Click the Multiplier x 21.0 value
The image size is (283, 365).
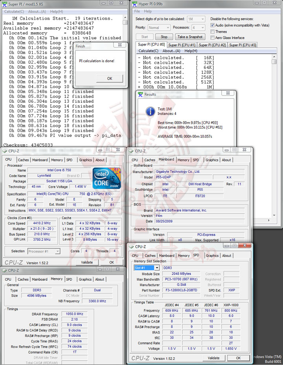[42, 229]
